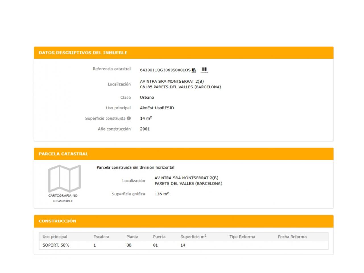Copy the cadastral reference with the clipboard icon
Screen dimensions: 364x273
click(x=194, y=70)
